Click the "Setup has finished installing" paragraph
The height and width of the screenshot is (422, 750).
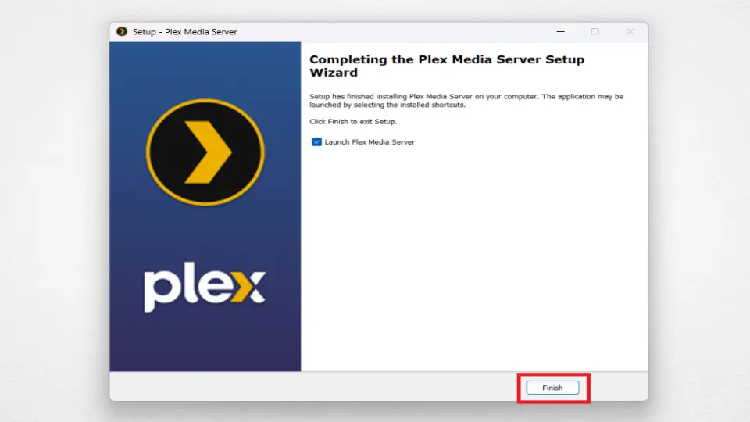[466, 101]
